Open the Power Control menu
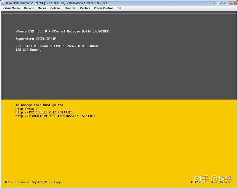 [x=103, y=8]
